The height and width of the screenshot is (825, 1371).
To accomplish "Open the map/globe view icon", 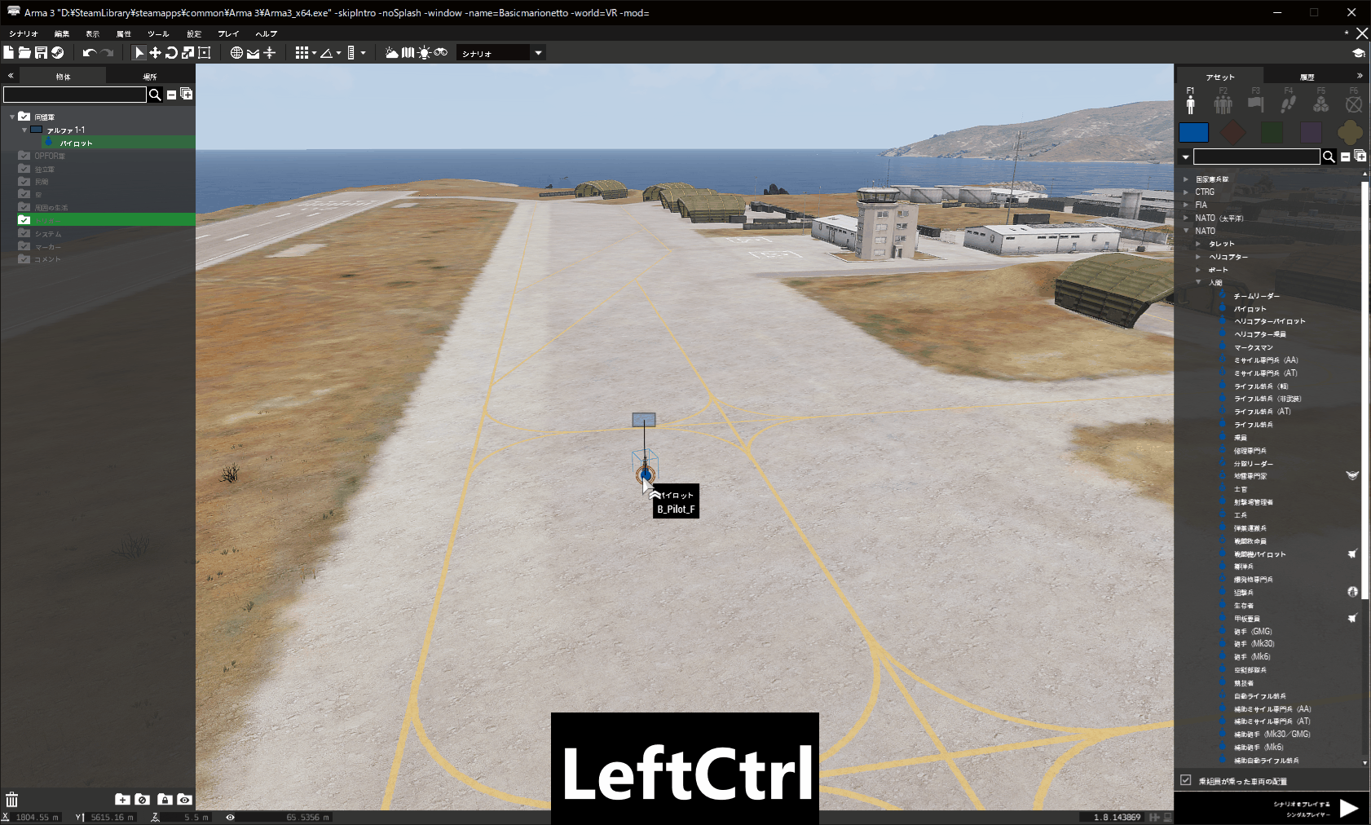I will coord(236,52).
